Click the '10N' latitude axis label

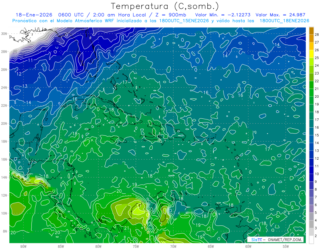[4, 213]
